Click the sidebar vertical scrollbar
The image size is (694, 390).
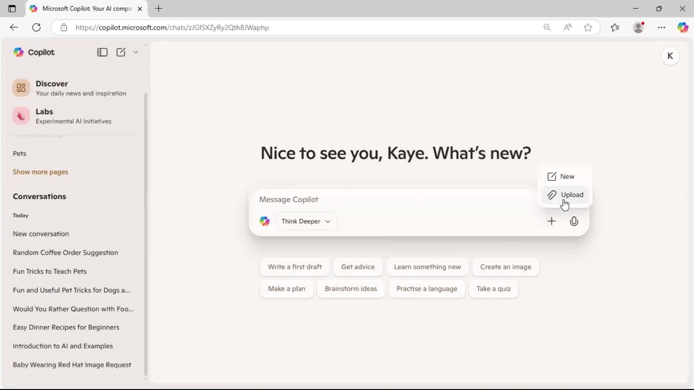[146, 235]
